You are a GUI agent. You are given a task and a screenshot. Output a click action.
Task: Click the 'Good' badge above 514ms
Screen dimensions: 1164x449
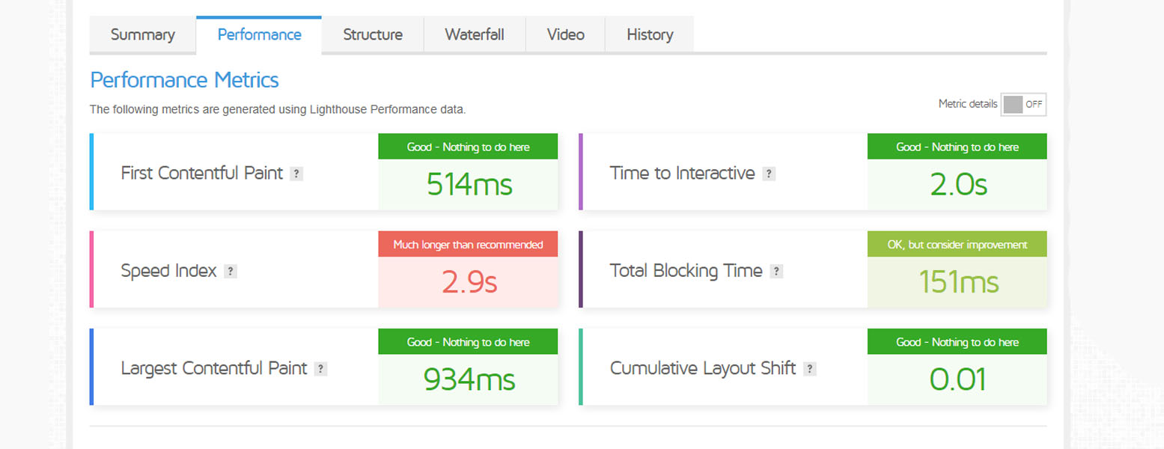pos(468,147)
